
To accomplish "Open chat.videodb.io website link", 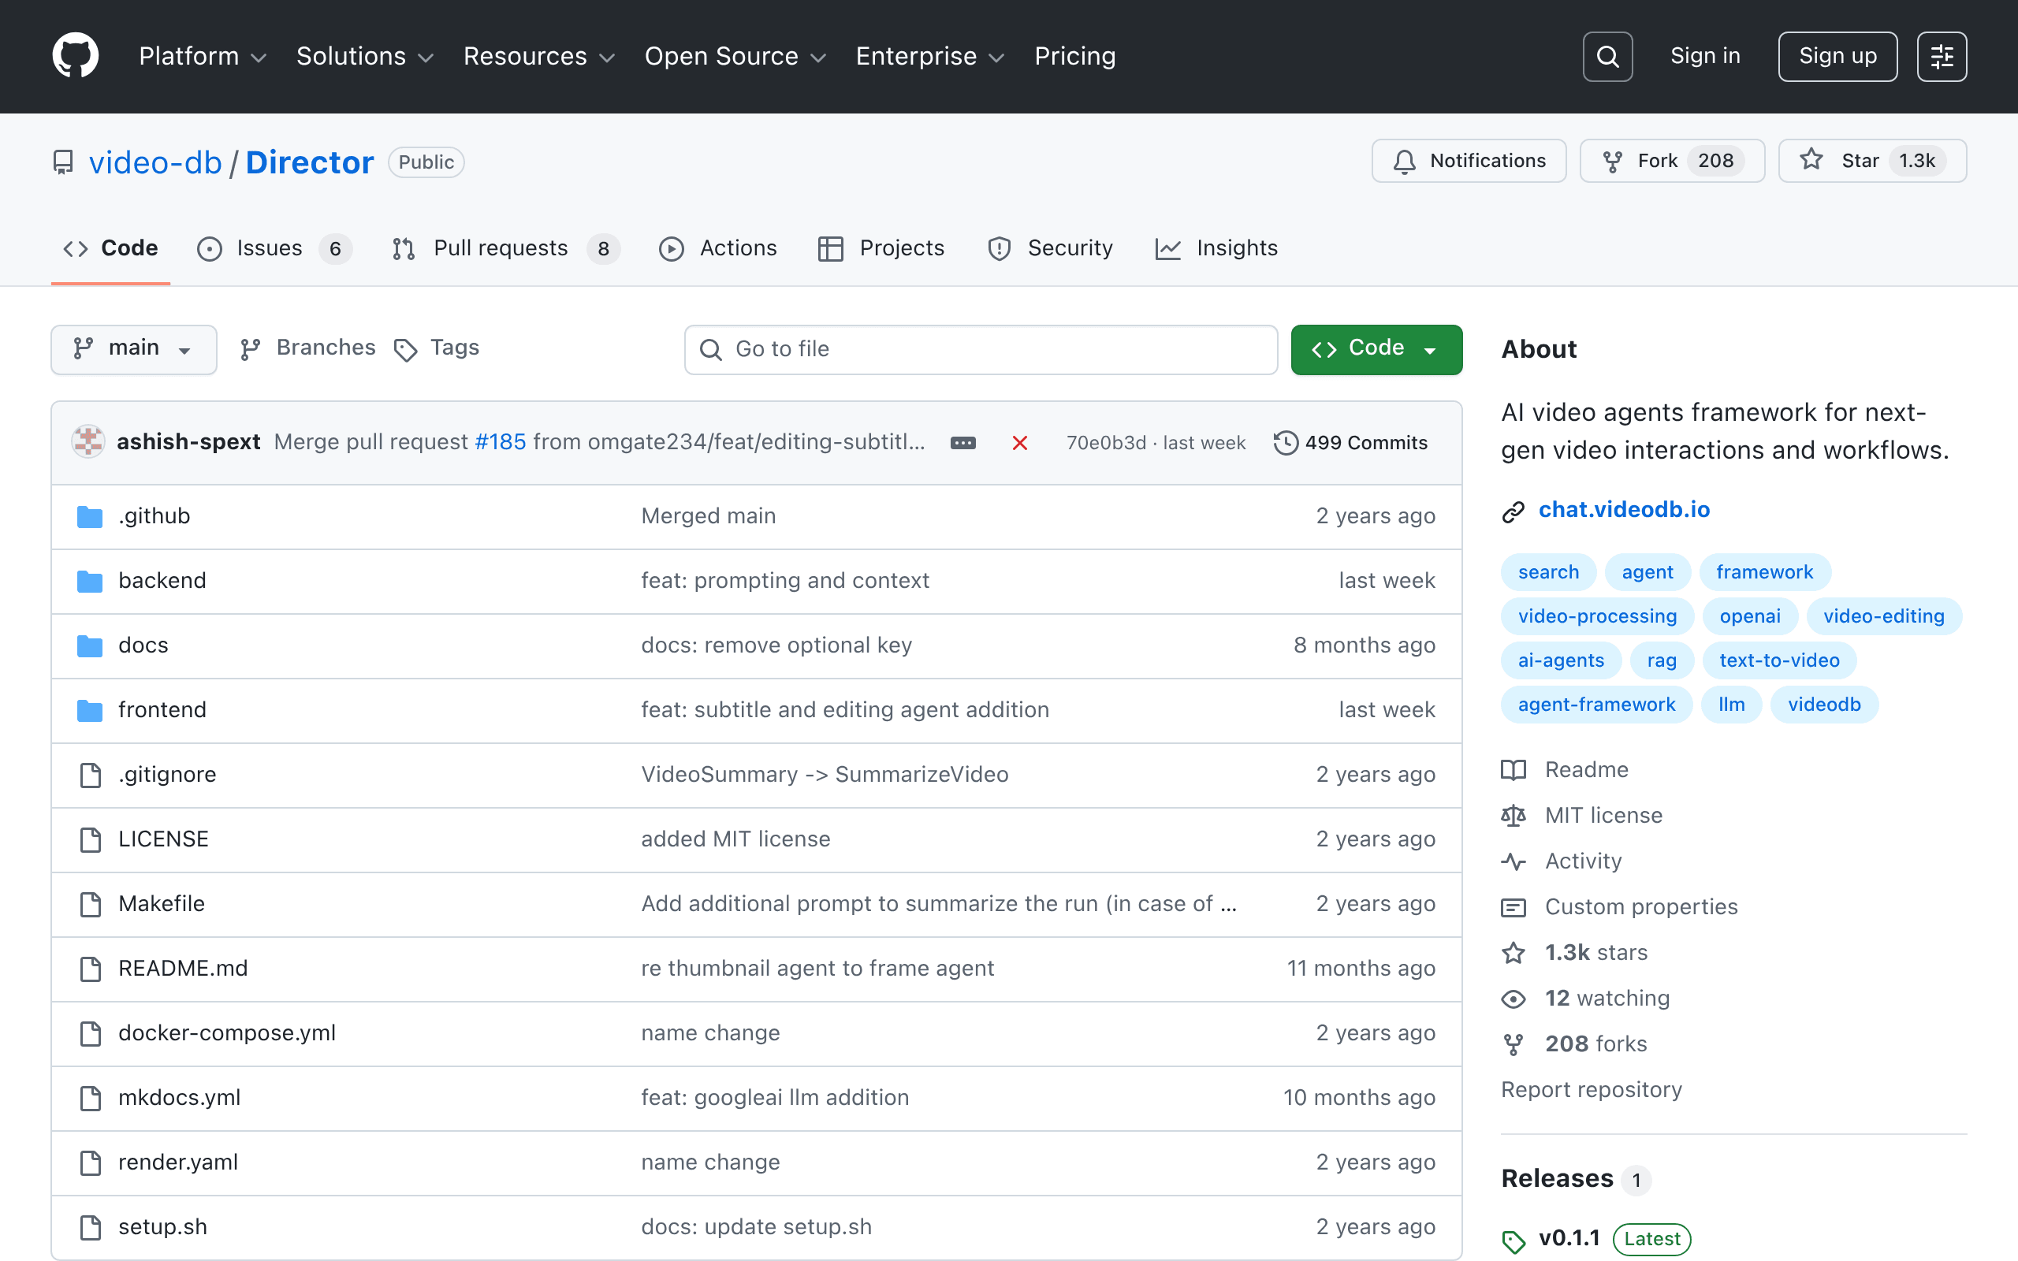I will click(1623, 510).
